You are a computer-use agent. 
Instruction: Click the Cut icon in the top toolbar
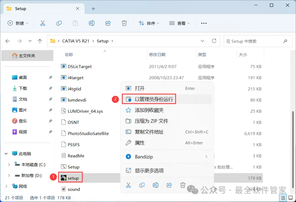(43, 23)
